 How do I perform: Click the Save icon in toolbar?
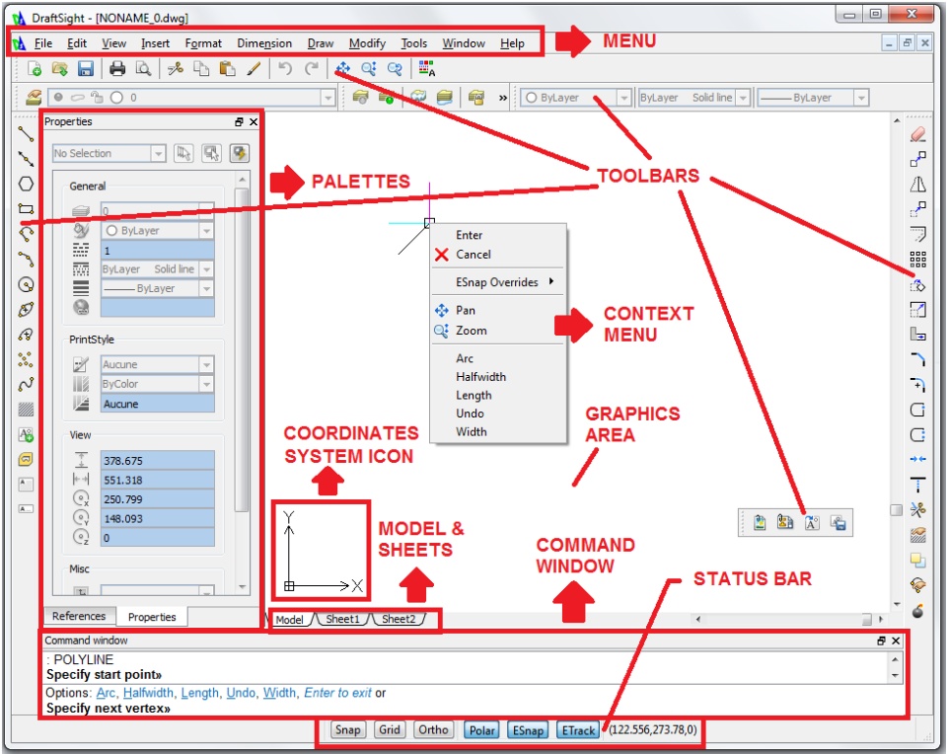pyautogui.click(x=85, y=69)
